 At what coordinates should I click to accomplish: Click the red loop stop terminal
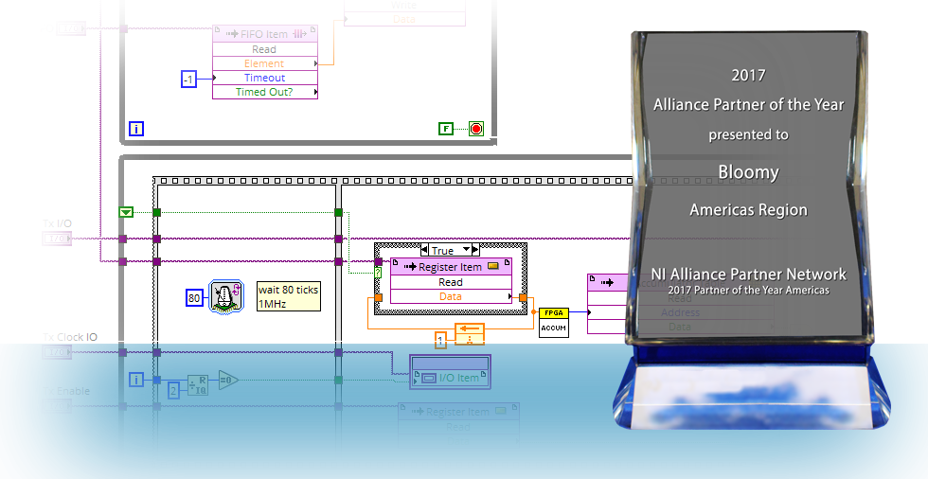(476, 129)
